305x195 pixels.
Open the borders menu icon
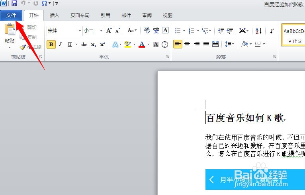(x=258, y=44)
